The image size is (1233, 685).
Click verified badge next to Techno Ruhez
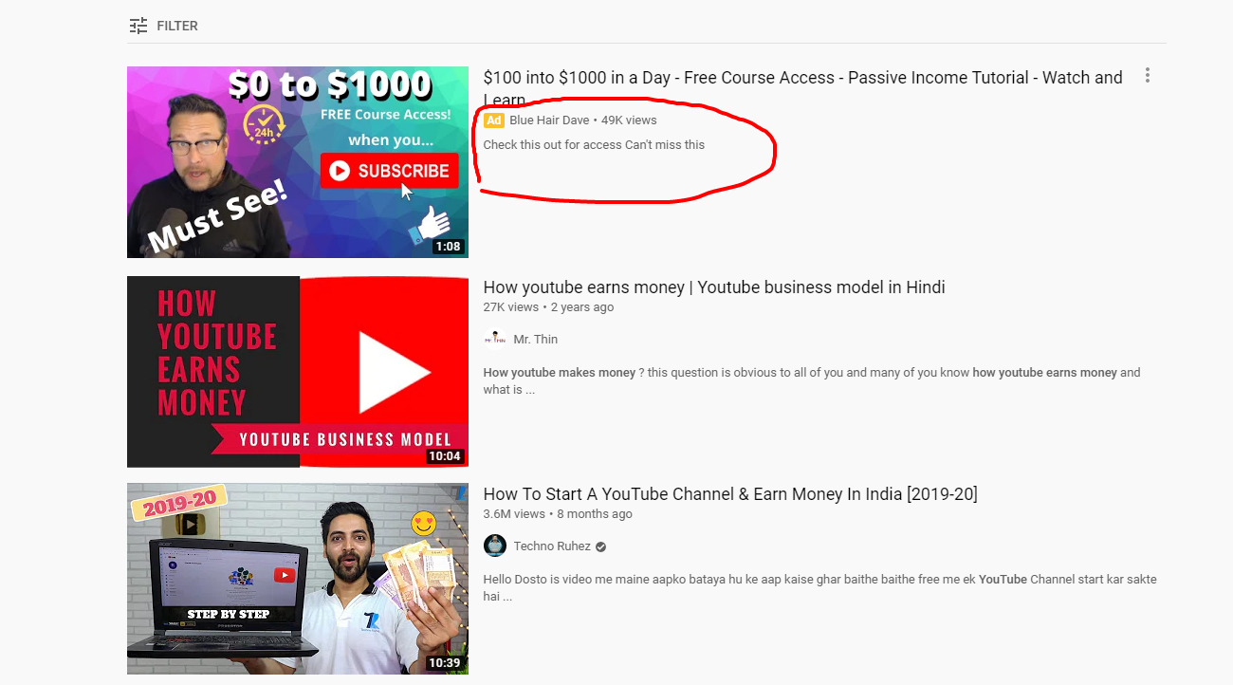pyautogui.click(x=601, y=546)
